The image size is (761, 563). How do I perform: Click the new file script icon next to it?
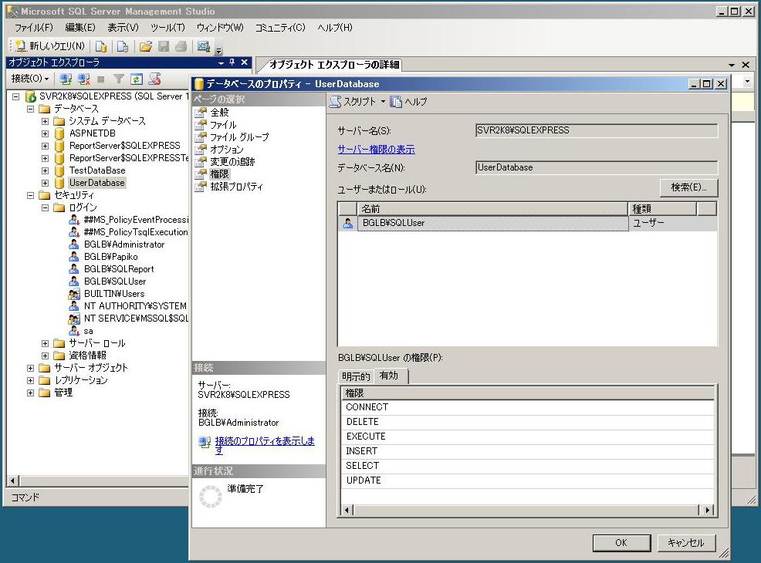coord(123,46)
